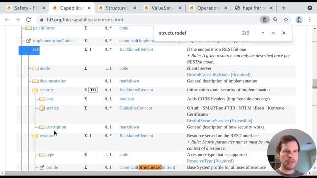The image size is (317, 178).
Task: Close the ValueSet tab
Action: tap(180, 8)
